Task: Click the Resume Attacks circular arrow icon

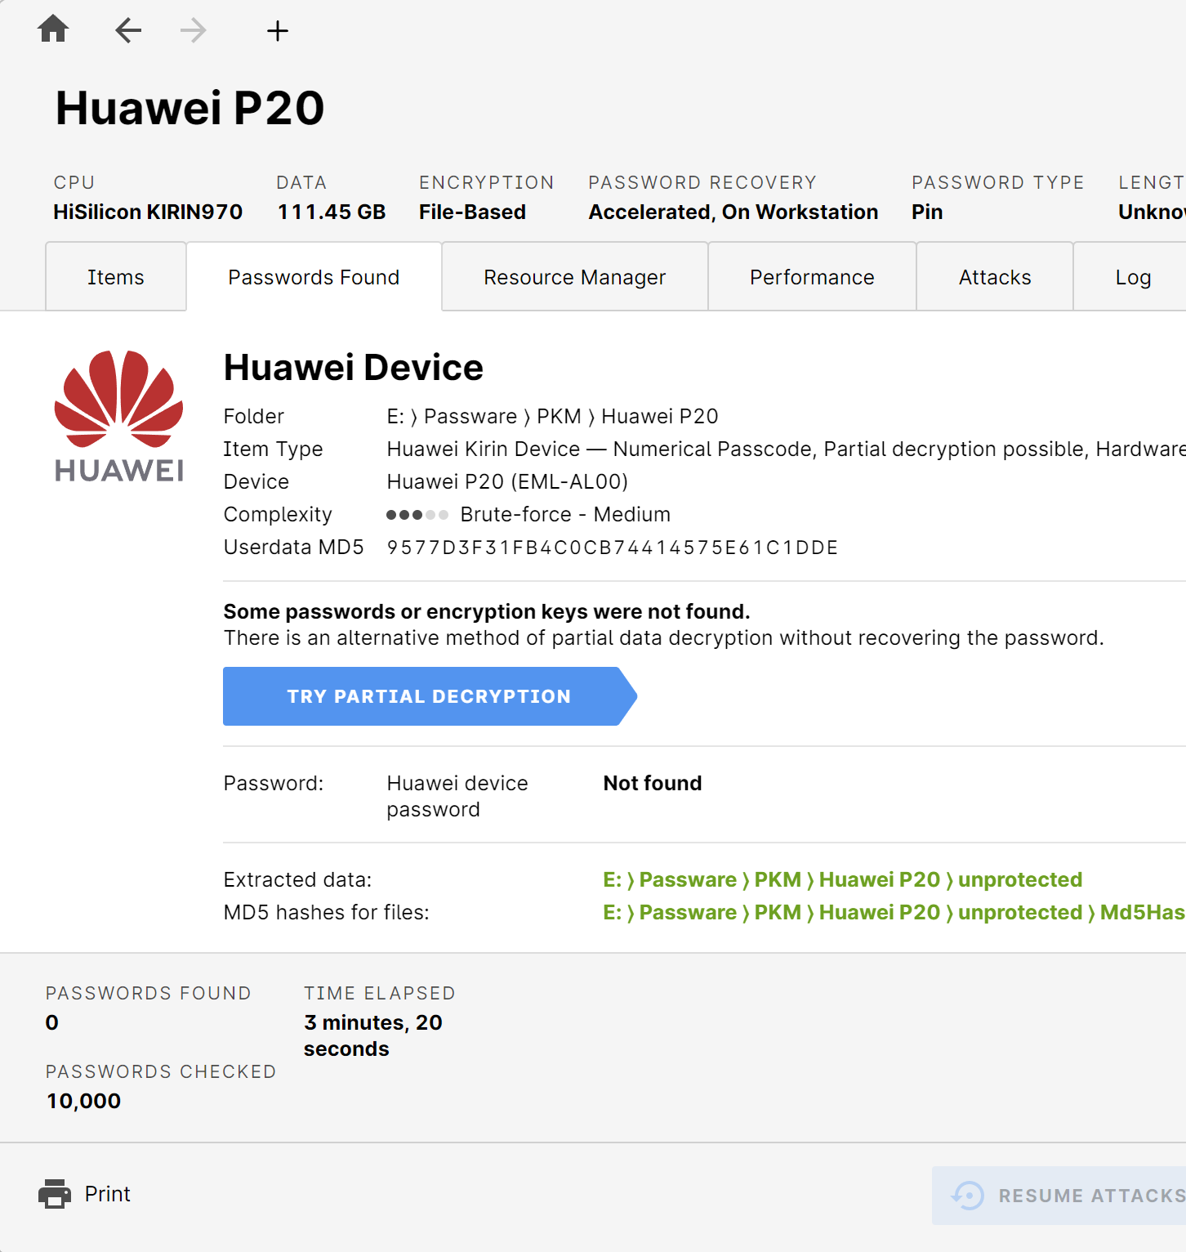Action: (968, 1196)
